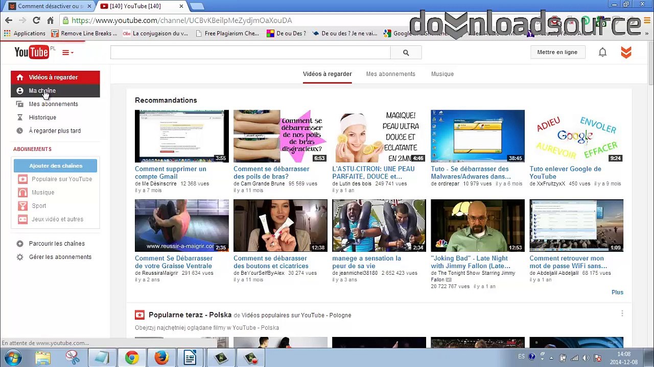Screen dimensions: 654x367
Task: Open the Comment supprimer un compte Gmail thumbnail
Action: [181, 136]
